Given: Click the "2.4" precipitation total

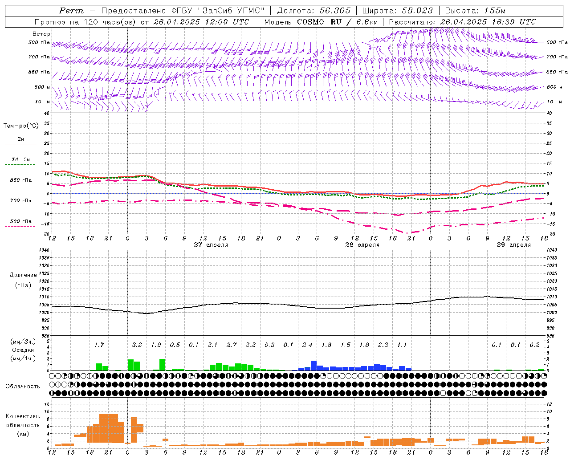Looking at the screenshot, I should pyautogui.click(x=307, y=345).
